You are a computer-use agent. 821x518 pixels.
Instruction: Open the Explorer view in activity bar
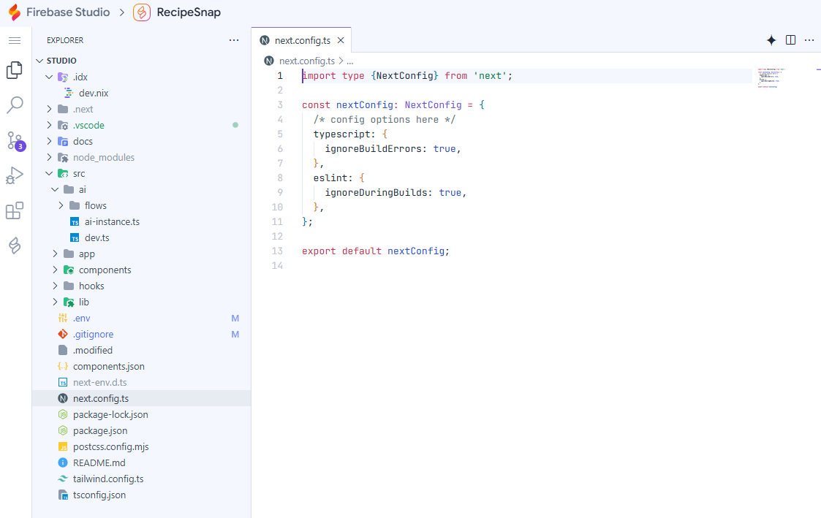click(15, 70)
